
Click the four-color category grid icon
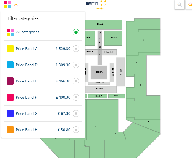[8, 5]
